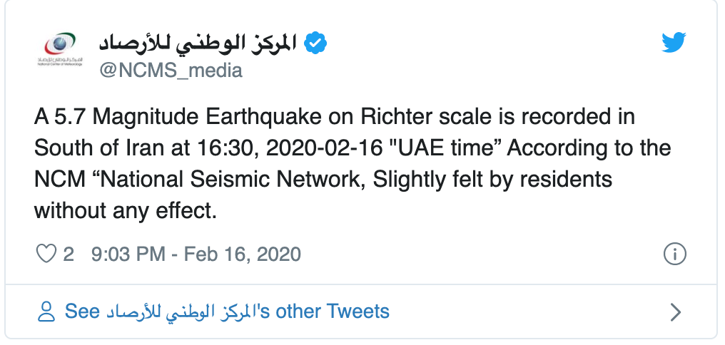Click the person icon beside See other Tweets
The image size is (725, 345).
46,311
